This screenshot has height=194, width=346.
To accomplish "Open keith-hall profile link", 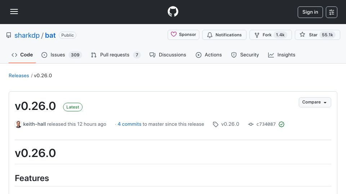I will click(x=35, y=124).
